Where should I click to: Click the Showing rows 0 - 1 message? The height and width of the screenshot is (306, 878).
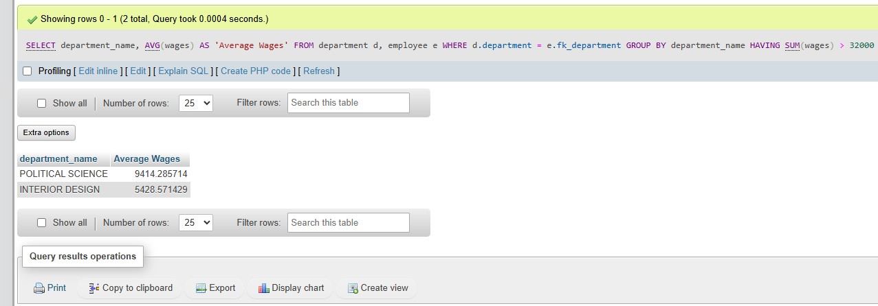pyautogui.click(x=155, y=19)
